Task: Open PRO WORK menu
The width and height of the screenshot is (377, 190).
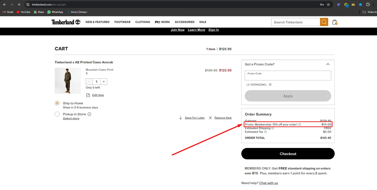Action: 162,22
